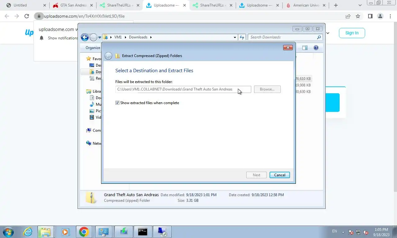Open the Windows Start menu
Viewport: 397px width, 238px height.
click(x=8, y=232)
